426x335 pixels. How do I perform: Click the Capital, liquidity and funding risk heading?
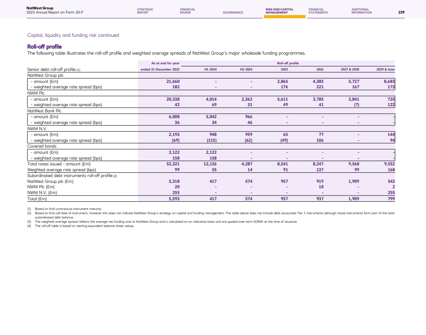coord(73,35)
